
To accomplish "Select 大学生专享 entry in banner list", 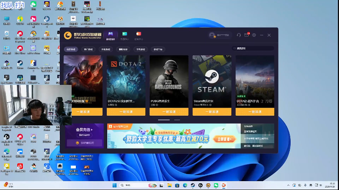I will (257, 138).
